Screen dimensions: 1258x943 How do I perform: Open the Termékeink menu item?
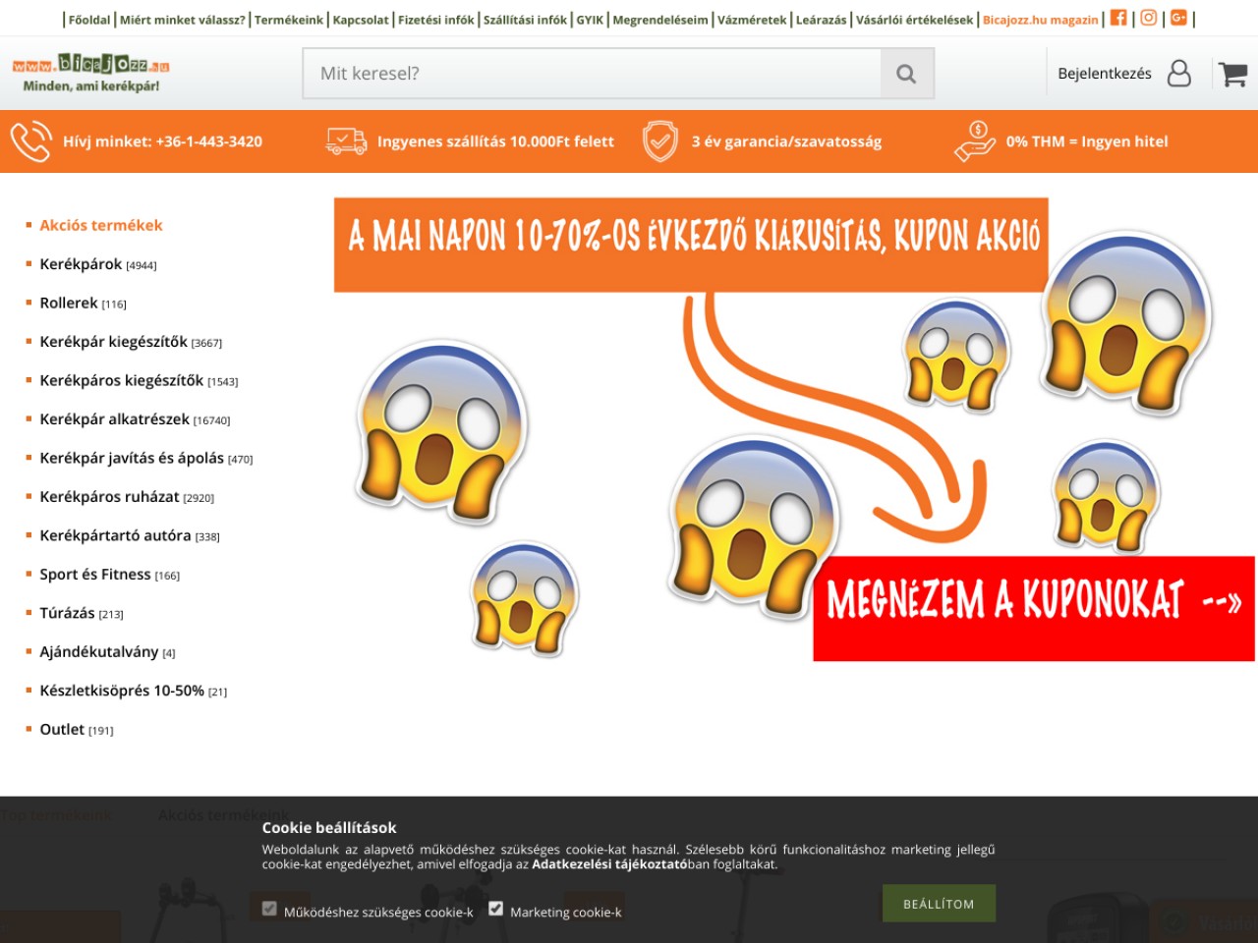tap(289, 20)
